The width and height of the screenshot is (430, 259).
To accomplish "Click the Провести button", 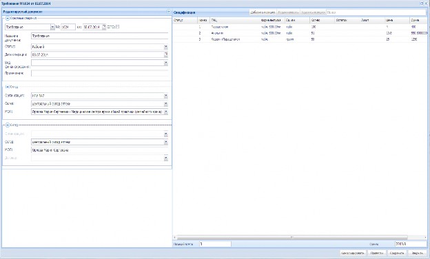I will [x=377, y=253].
